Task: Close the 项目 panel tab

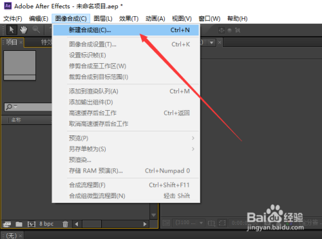Action: (x=21, y=43)
